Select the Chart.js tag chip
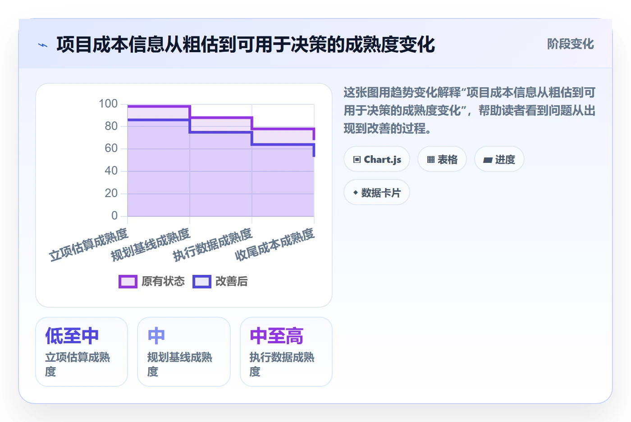 click(377, 159)
